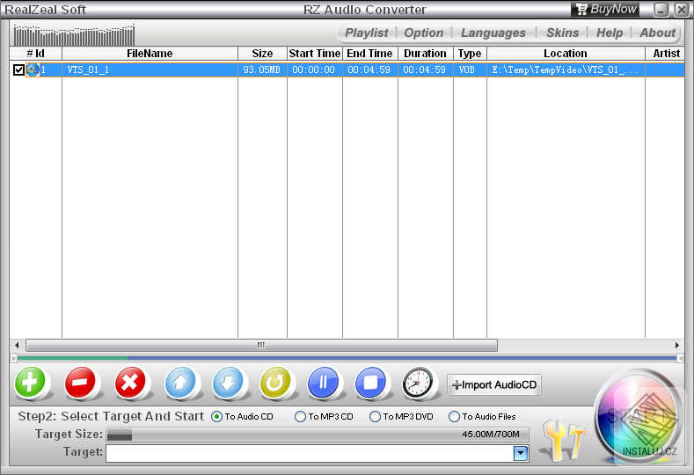Click the yellow refresh/reset button

275,382
